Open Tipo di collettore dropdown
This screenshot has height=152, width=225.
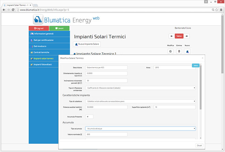point(140,101)
